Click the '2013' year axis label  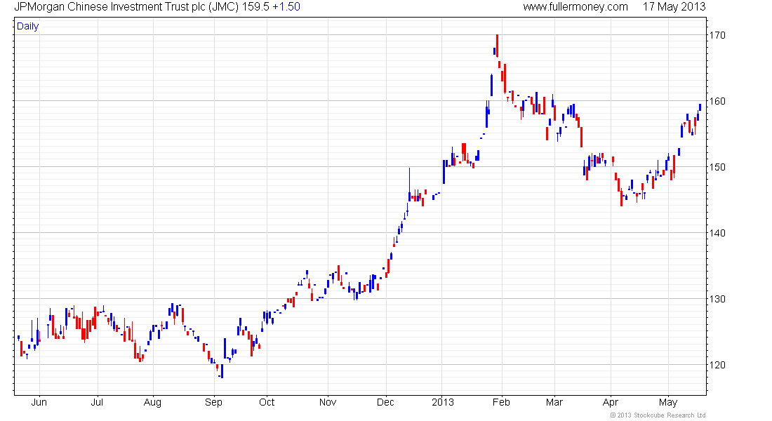click(x=443, y=402)
